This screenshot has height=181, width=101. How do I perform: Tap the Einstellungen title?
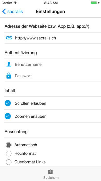click(50, 11)
